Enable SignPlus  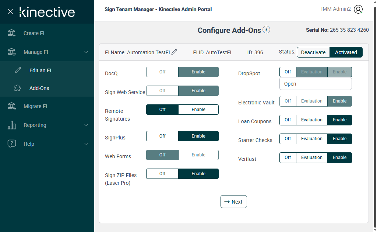[x=198, y=136]
